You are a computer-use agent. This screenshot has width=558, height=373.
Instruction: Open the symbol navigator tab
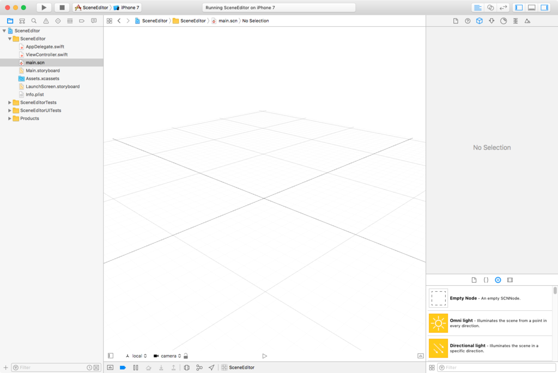[x=22, y=21]
